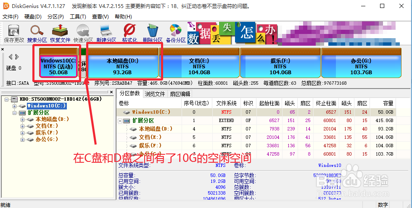Screen dimensions: 412x208
Task: Click the 终止柱面 column header
Action: (x=326, y=103)
